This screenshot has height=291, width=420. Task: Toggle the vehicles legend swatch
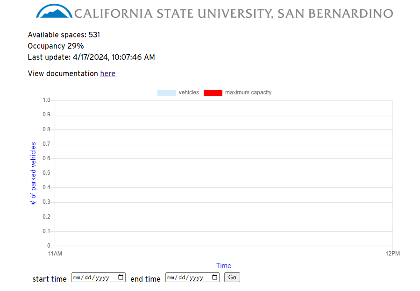click(166, 92)
